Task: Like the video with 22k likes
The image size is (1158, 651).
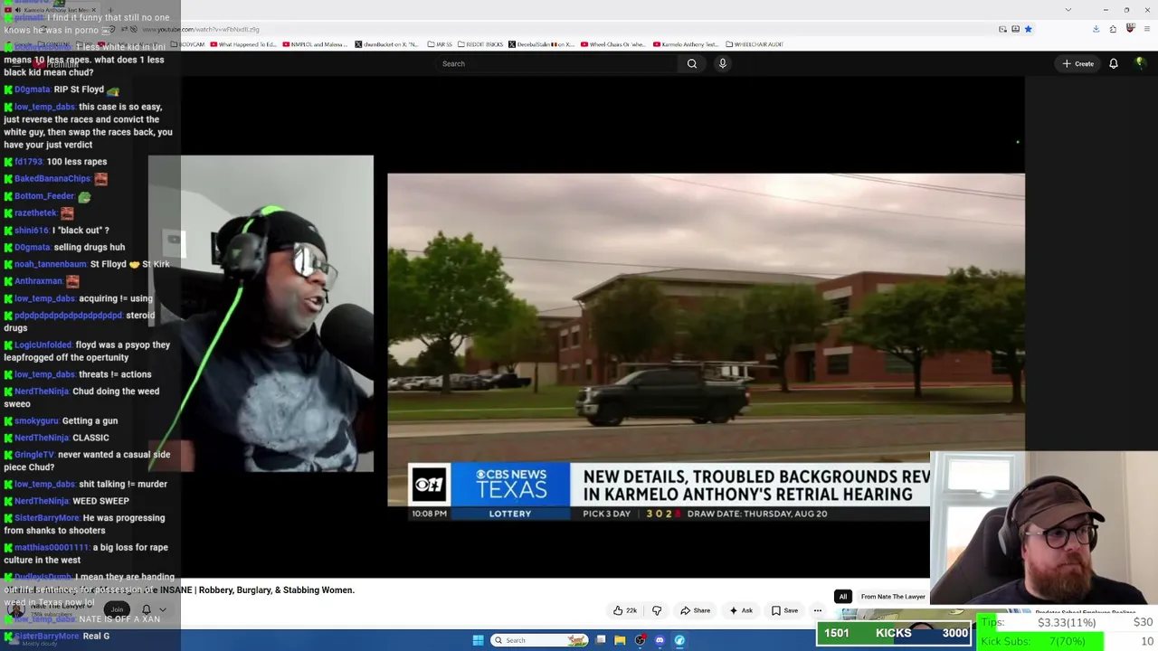Action: click(x=625, y=610)
